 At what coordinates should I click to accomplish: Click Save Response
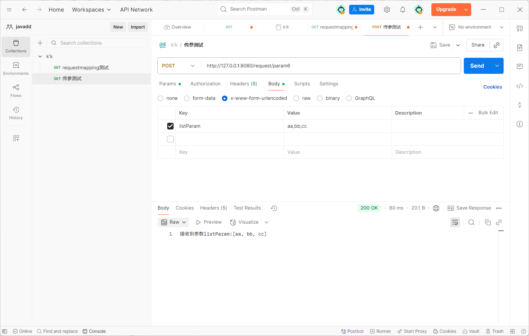coord(469,208)
